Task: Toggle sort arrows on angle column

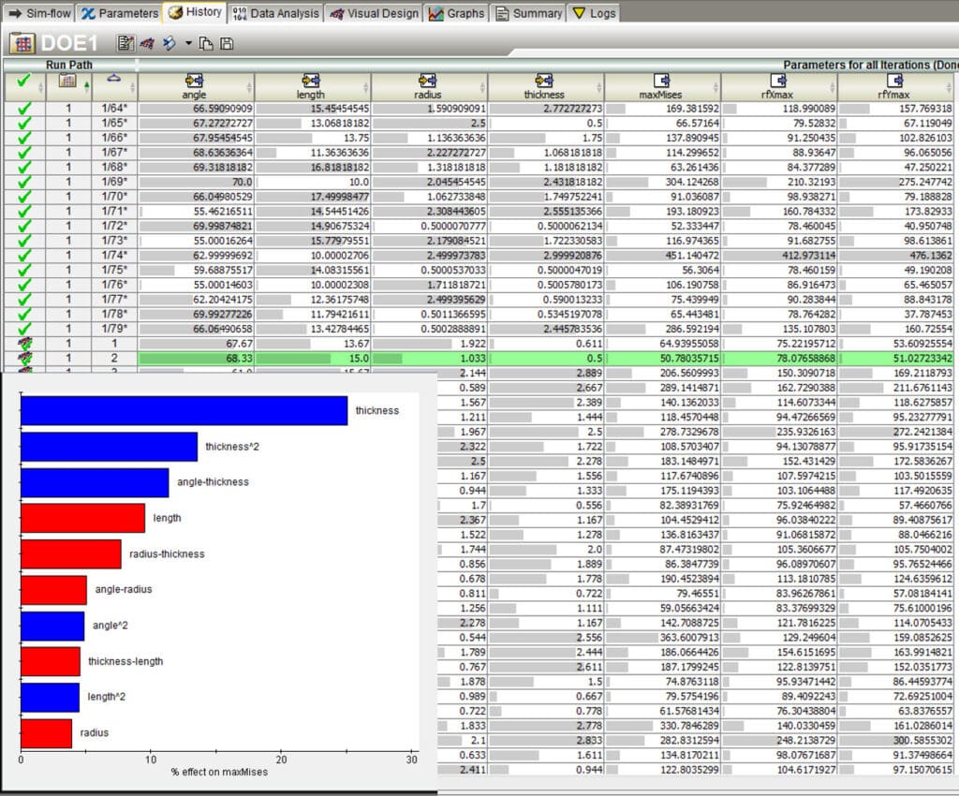Action: [x=249, y=87]
